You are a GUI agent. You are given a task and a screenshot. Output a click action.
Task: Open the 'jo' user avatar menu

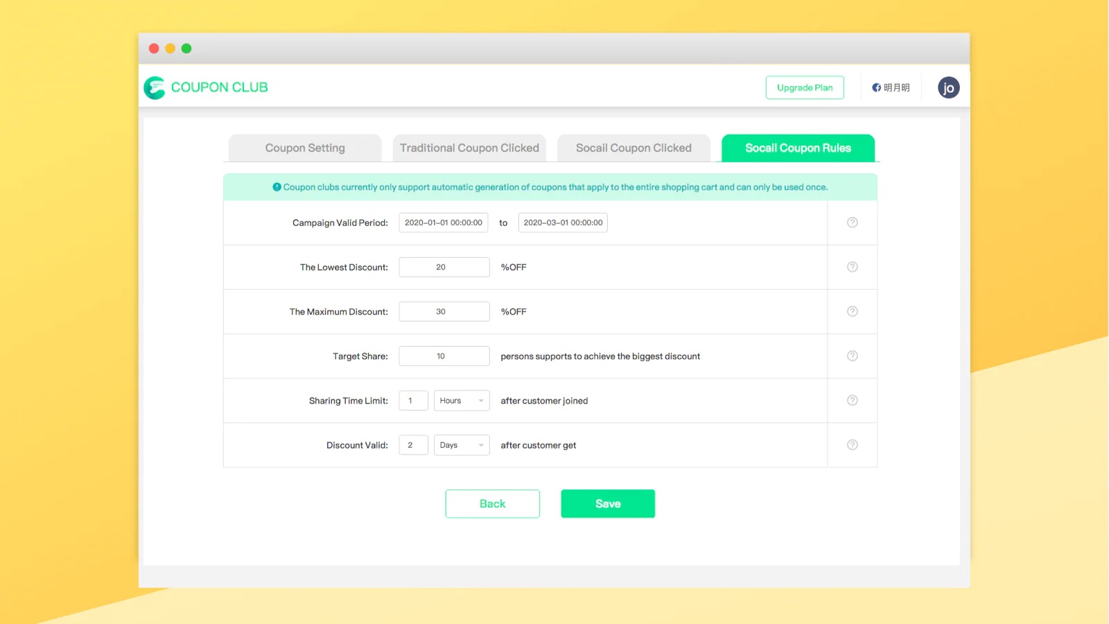coord(948,87)
